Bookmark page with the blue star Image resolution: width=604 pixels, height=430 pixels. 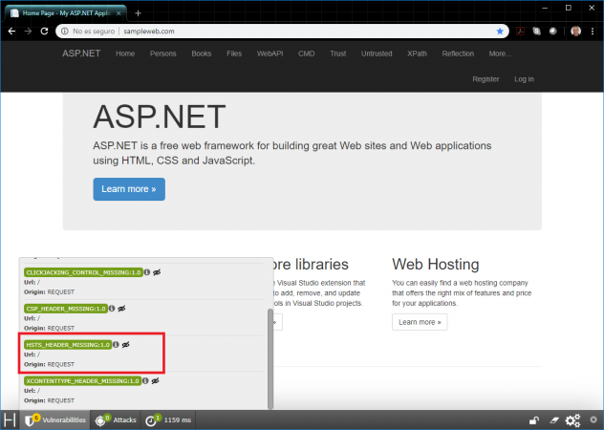point(500,32)
